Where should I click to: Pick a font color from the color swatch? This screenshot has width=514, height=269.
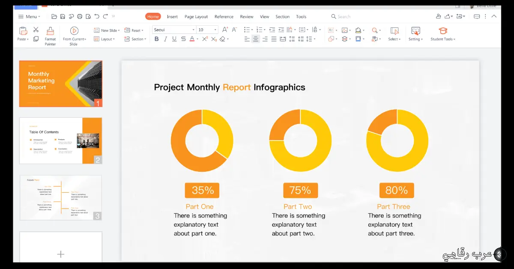coord(192,39)
